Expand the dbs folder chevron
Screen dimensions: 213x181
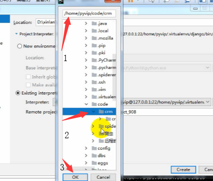[x=86, y=156]
